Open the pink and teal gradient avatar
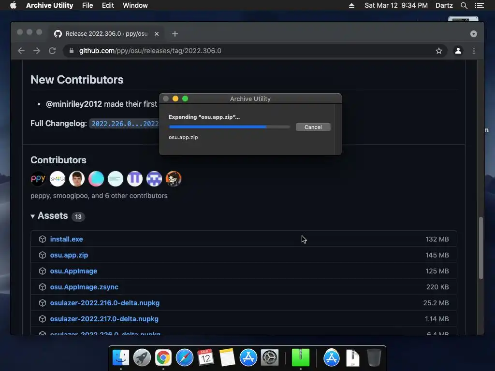 [x=96, y=179]
